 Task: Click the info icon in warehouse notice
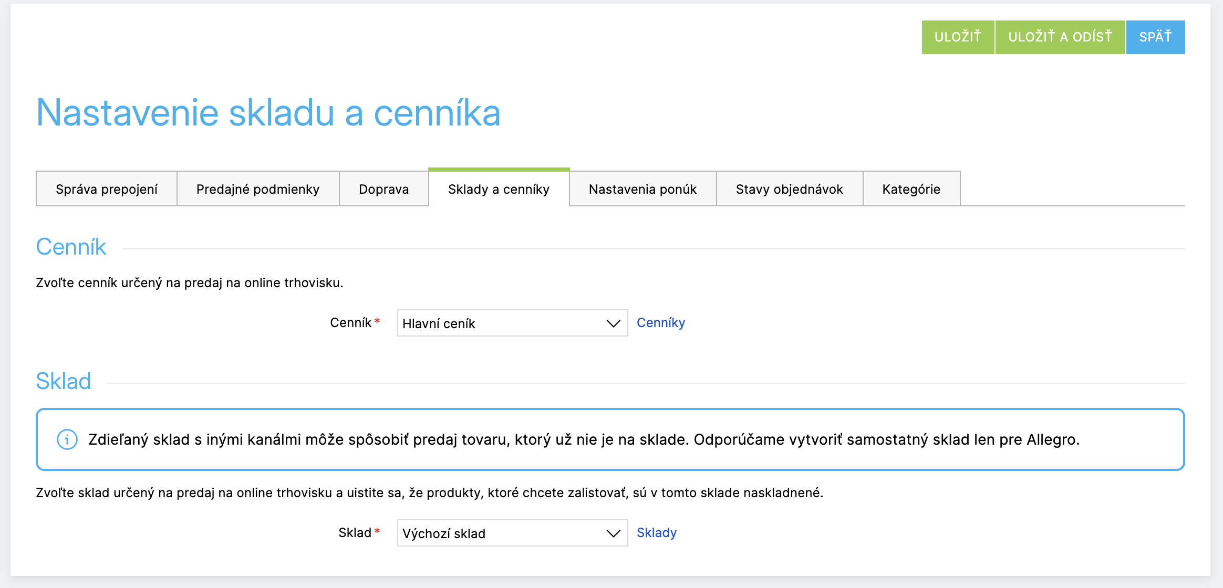[67, 439]
